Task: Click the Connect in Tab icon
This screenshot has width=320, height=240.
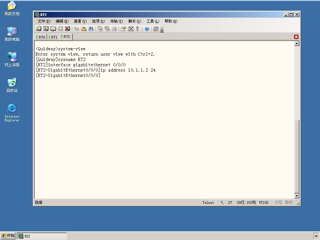Action: point(53,29)
